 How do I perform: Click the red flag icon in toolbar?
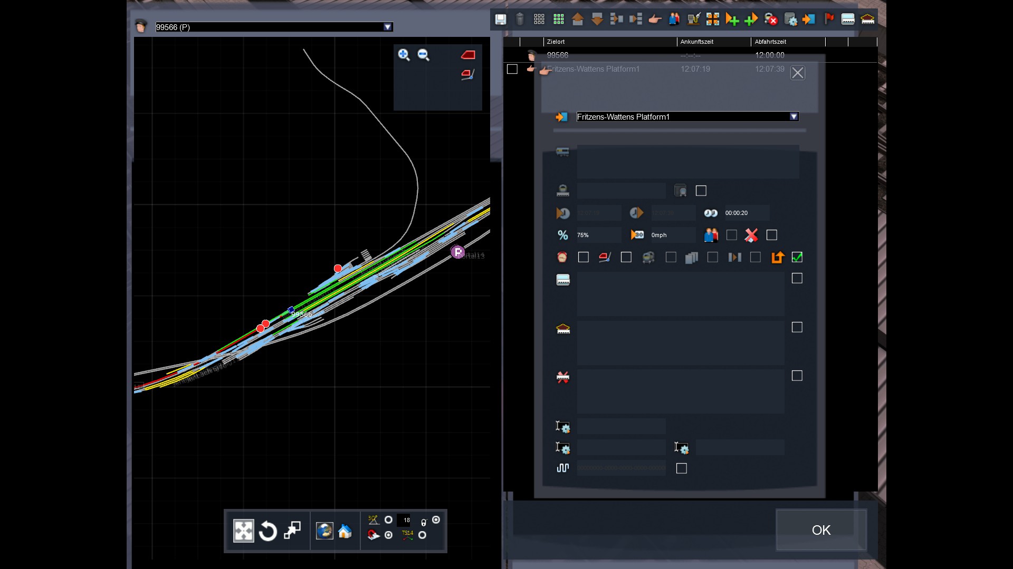point(829,19)
